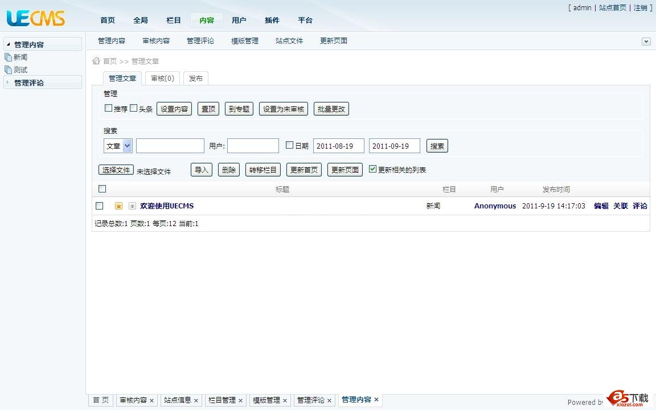Open the 内容 top menu
The image size is (656, 410).
[x=207, y=20]
